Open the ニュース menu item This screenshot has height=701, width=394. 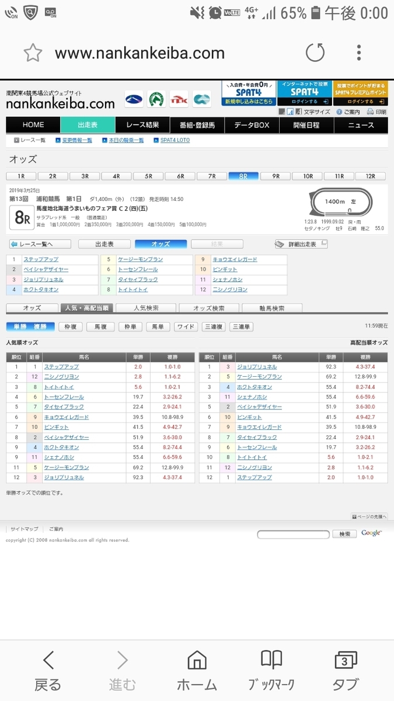361,125
